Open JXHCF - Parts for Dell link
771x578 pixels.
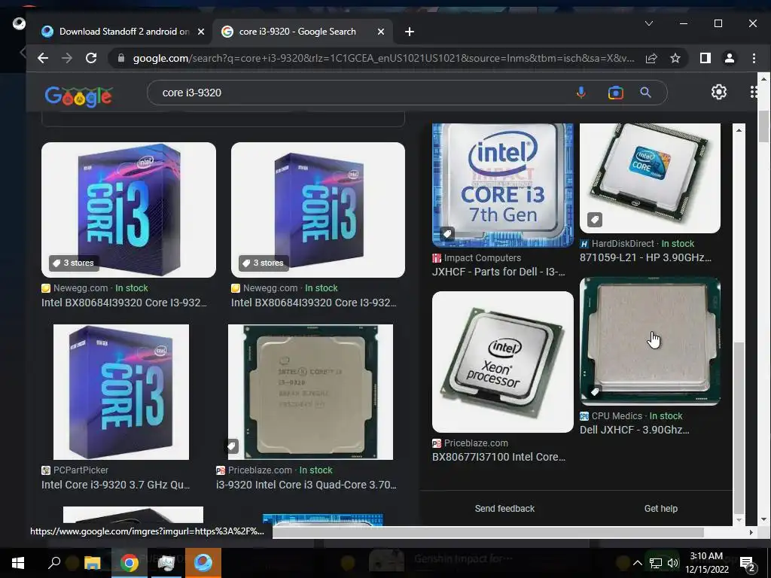point(498,272)
